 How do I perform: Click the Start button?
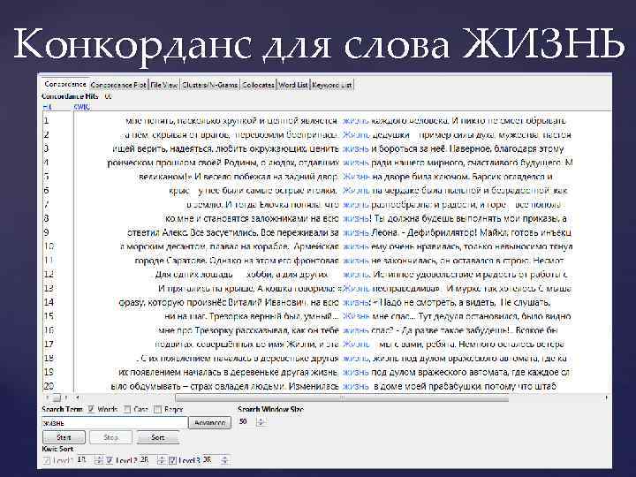coord(64,437)
